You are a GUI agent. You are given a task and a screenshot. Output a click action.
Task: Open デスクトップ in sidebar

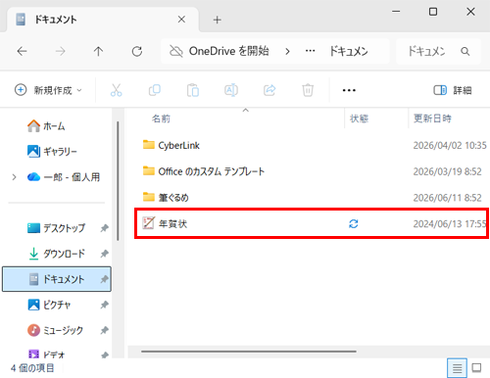56,228
